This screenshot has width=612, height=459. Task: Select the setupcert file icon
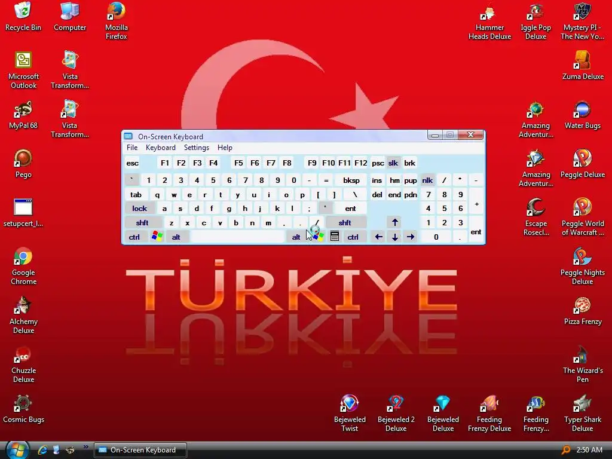[23, 213]
